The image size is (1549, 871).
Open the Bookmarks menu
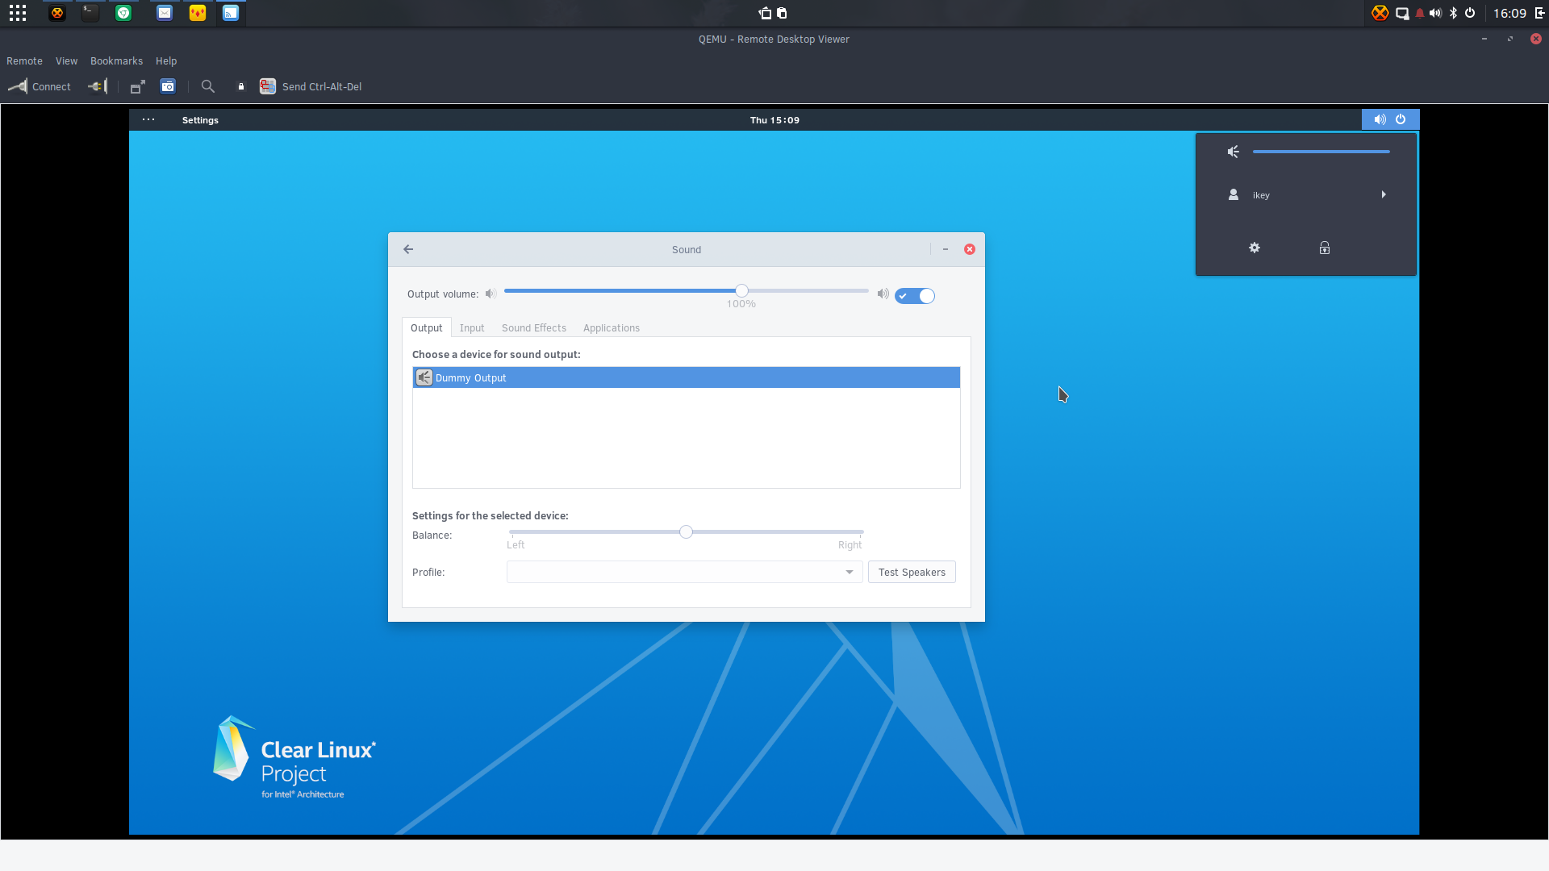pos(116,61)
